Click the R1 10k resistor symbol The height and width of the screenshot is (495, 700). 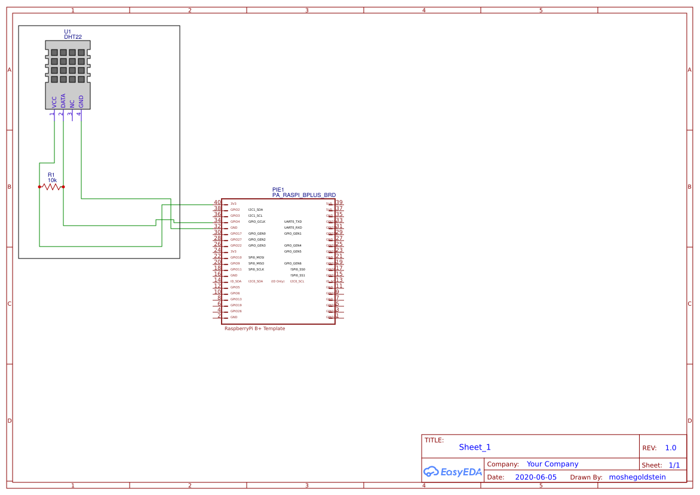coord(52,187)
